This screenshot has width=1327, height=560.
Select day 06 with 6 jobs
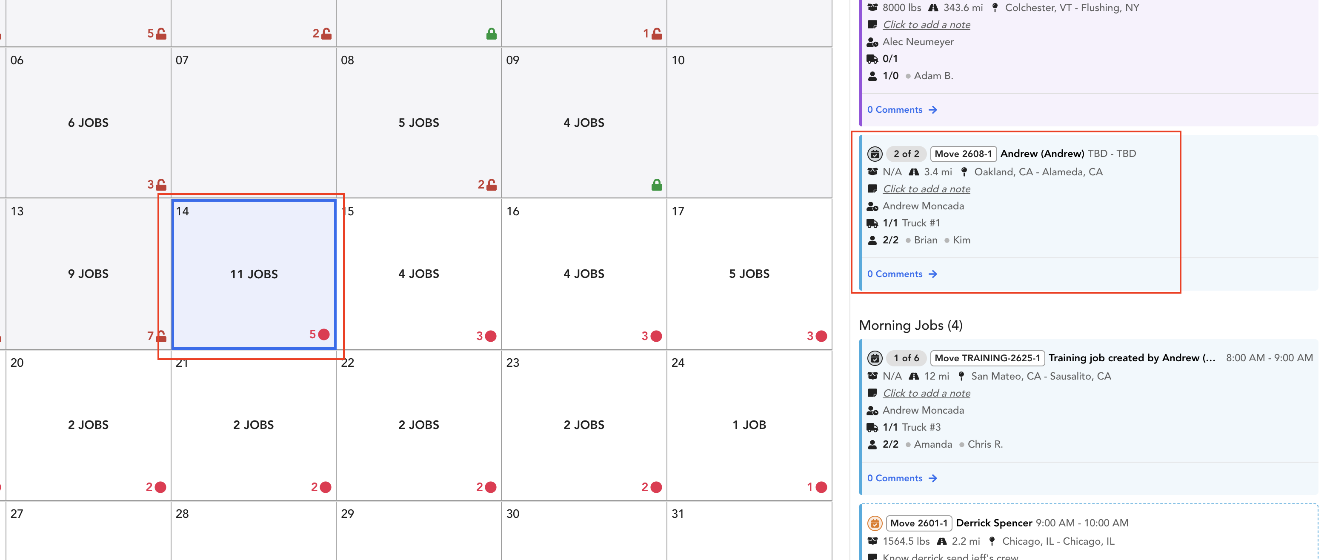pos(88,123)
